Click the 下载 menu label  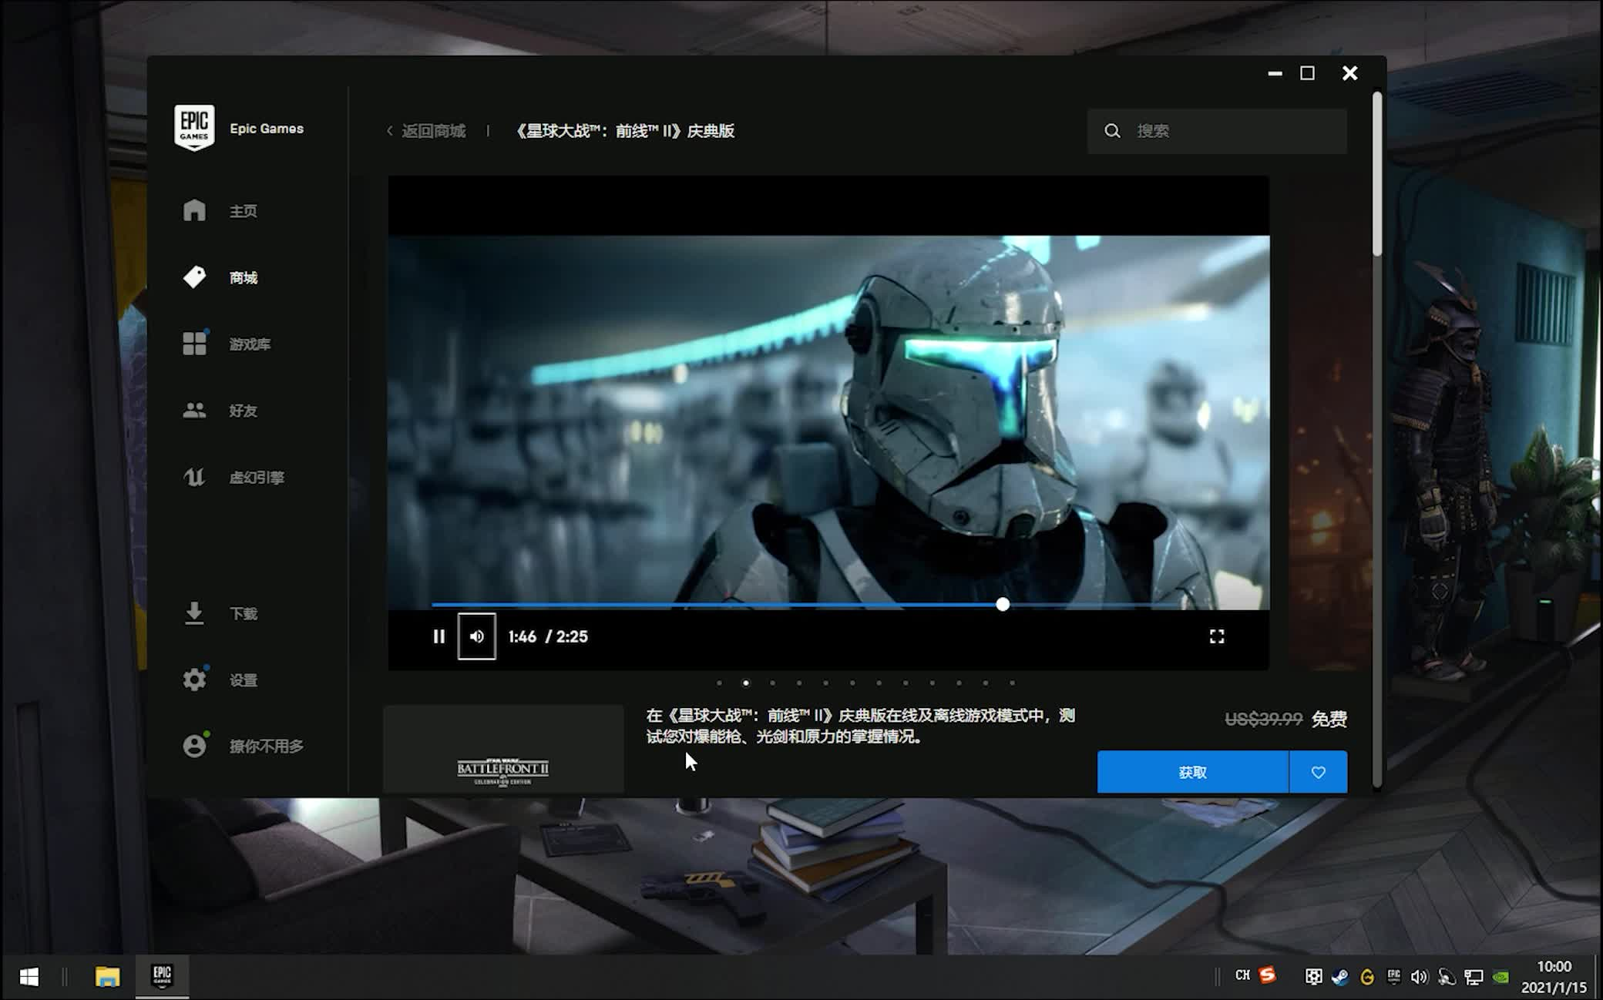(x=243, y=614)
